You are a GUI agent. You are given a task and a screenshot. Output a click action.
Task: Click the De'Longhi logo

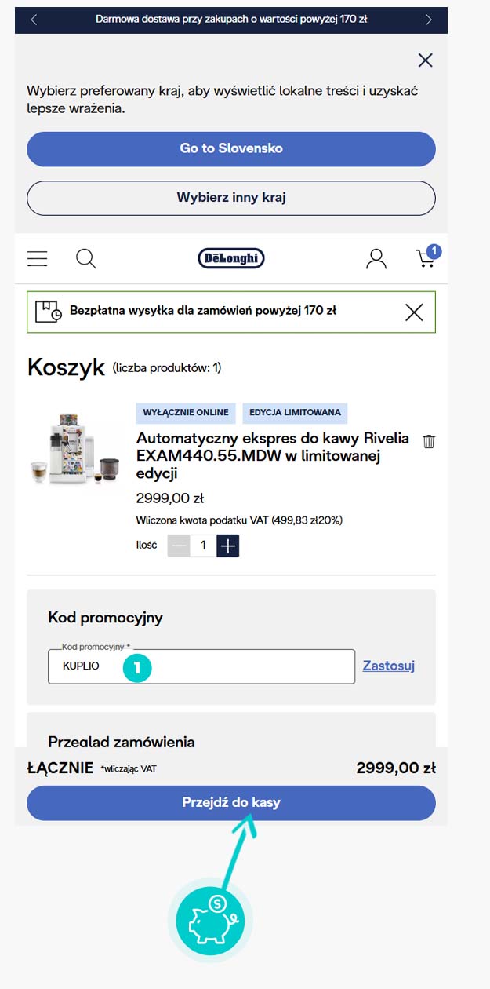231,258
